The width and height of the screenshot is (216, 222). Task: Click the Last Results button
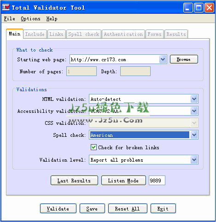click(x=74, y=181)
